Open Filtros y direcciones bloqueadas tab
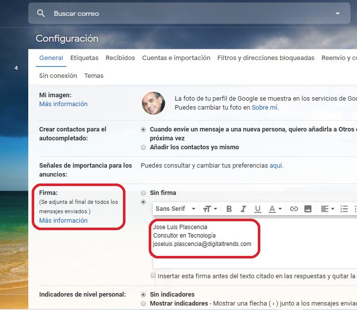Screen dimensions: 357x310 (266, 58)
